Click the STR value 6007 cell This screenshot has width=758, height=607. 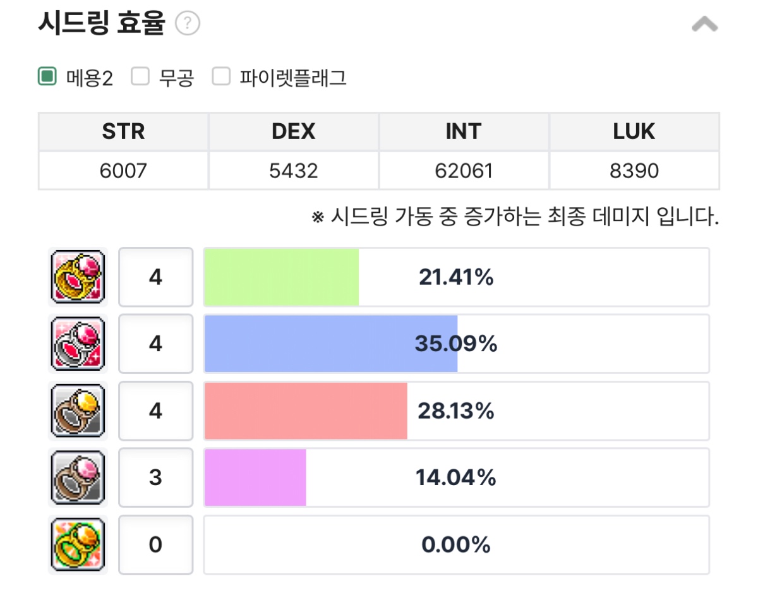click(x=123, y=171)
